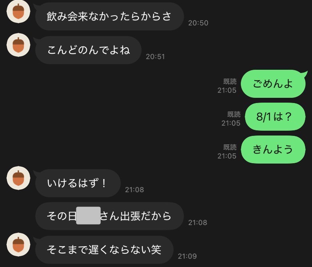
Task: Tap the 20:51 timestamp
Action: tap(155, 57)
